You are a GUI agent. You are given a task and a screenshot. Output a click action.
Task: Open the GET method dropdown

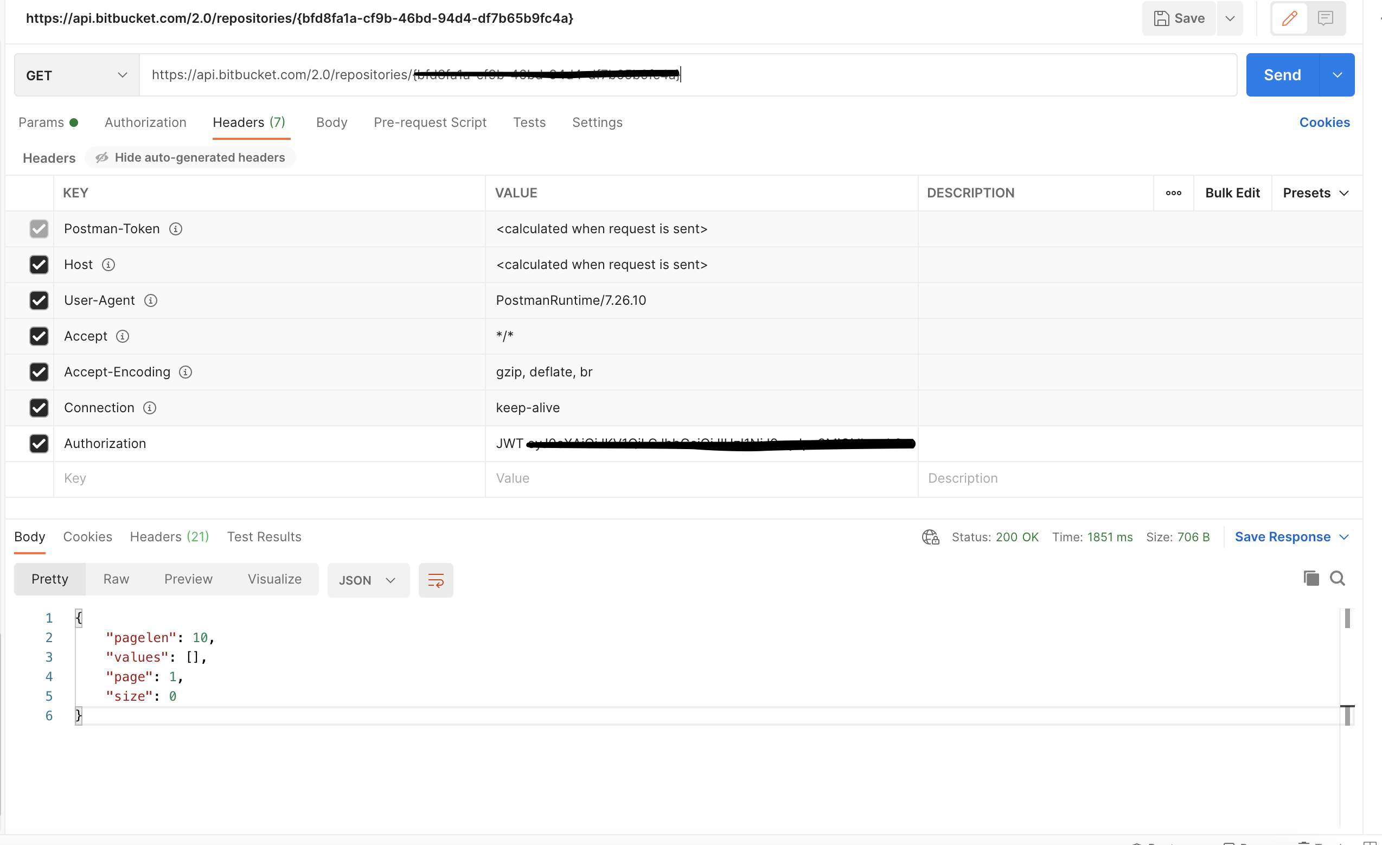tap(77, 75)
